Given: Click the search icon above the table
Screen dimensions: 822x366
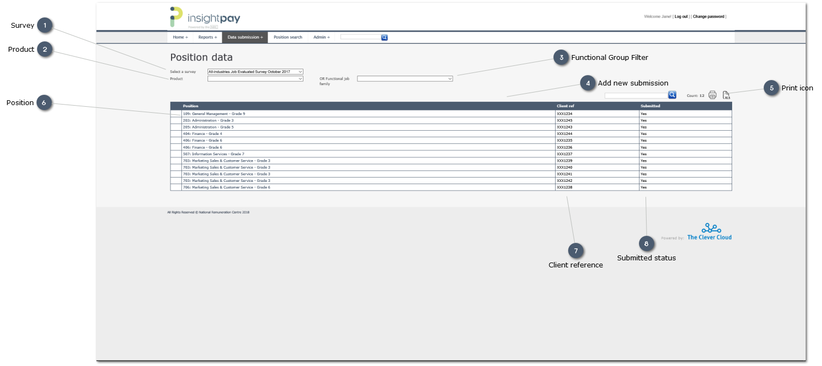Looking at the screenshot, I should (672, 95).
